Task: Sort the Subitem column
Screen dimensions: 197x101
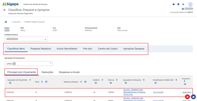Action: point(102,80)
